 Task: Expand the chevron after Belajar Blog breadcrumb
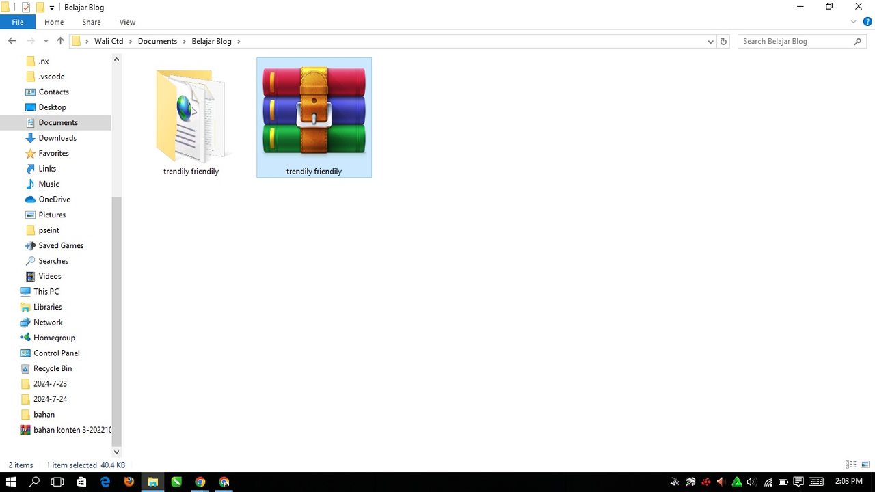(x=239, y=41)
